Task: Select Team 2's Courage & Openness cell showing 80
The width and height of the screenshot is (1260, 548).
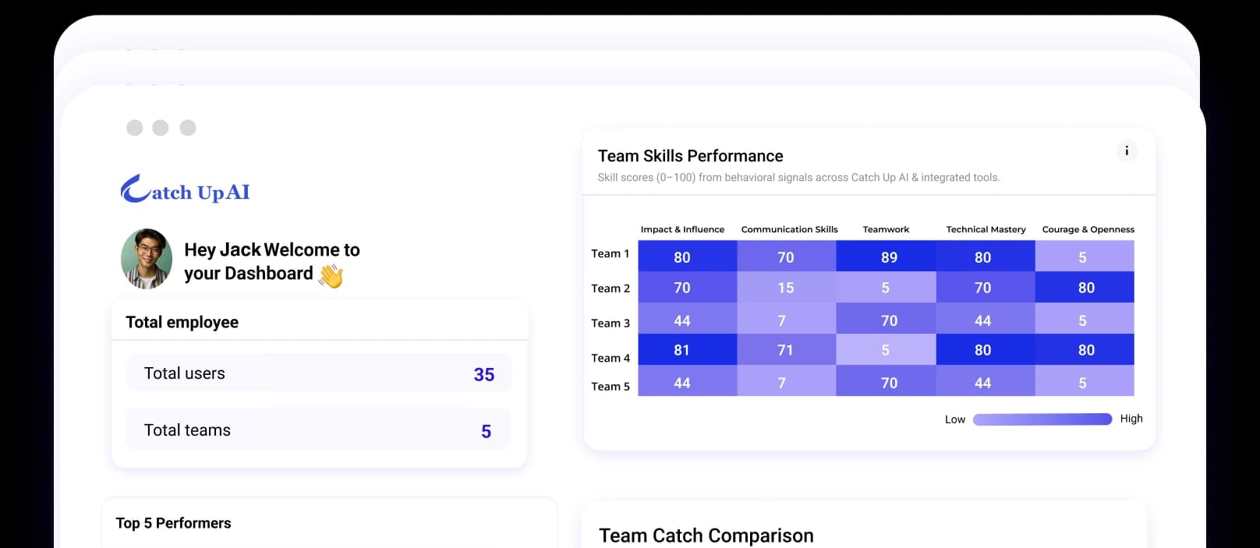Action: point(1085,287)
